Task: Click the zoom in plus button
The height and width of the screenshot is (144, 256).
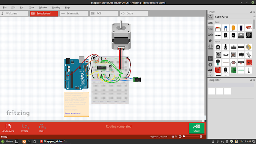Action: (x=201, y=136)
